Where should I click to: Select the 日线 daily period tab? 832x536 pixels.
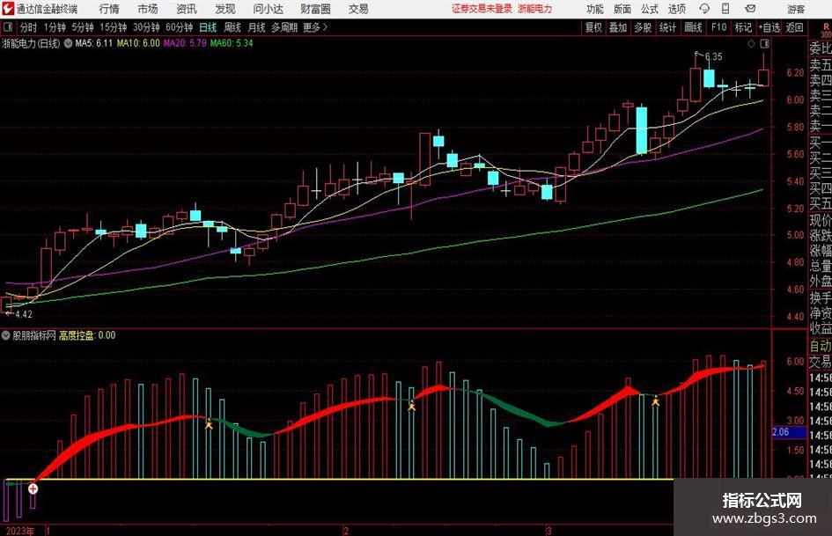[x=208, y=27]
